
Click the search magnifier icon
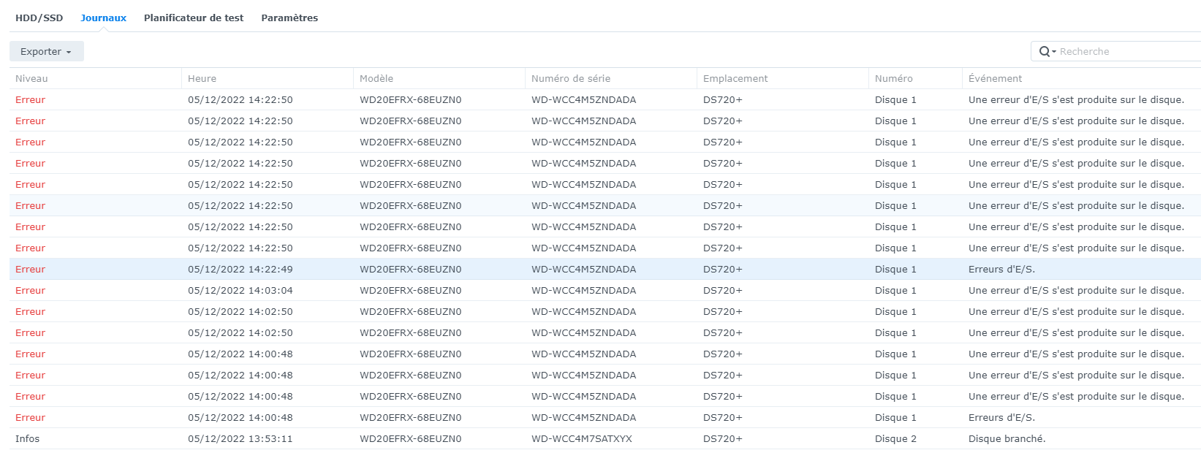[x=1045, y=51]
